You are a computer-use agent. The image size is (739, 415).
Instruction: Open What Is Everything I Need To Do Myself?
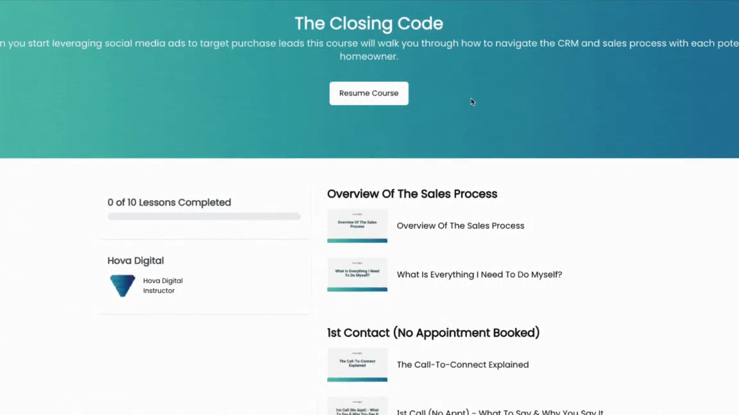coord(479,275)
